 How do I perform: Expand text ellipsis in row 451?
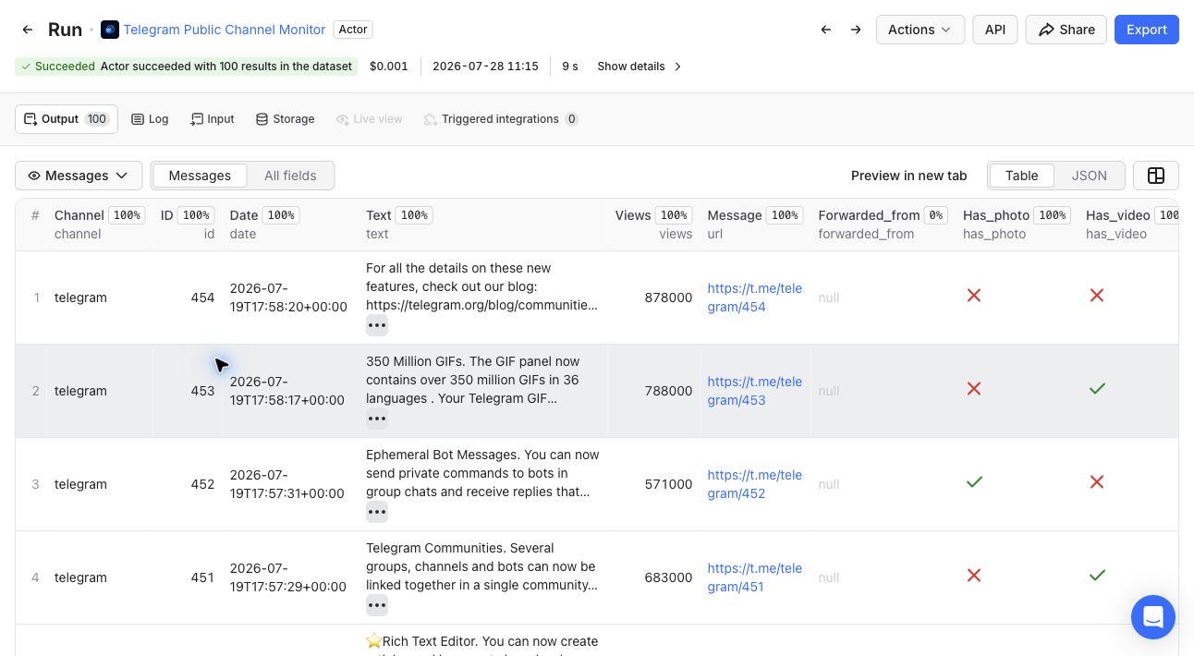click(x=376, y=605)
